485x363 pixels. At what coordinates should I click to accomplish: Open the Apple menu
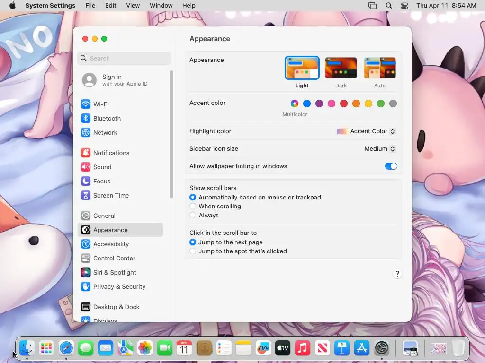[12, 6]
